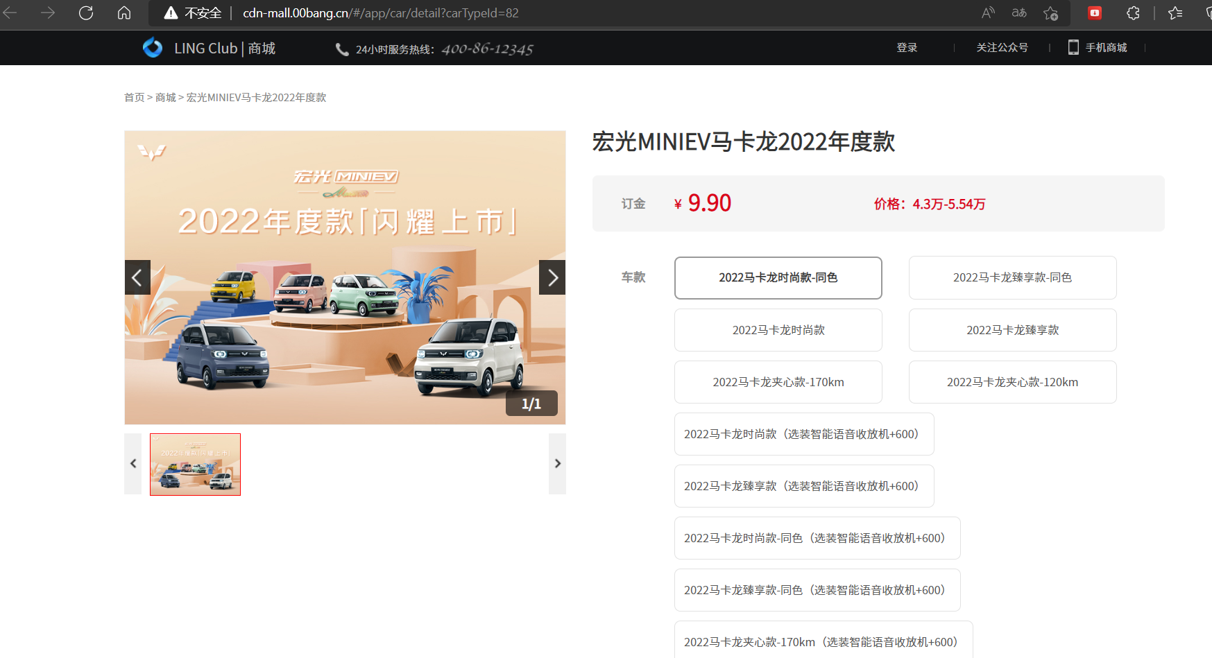The height and width of the screenshot is (658, 1212).
Task: Select the car image thumbnail
Action: [195, 464]
